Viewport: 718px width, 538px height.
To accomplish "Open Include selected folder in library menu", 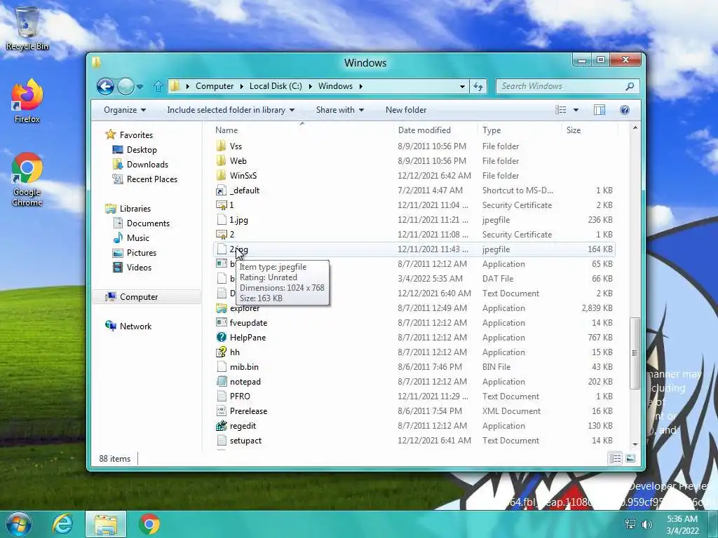I will click(231, 110).
